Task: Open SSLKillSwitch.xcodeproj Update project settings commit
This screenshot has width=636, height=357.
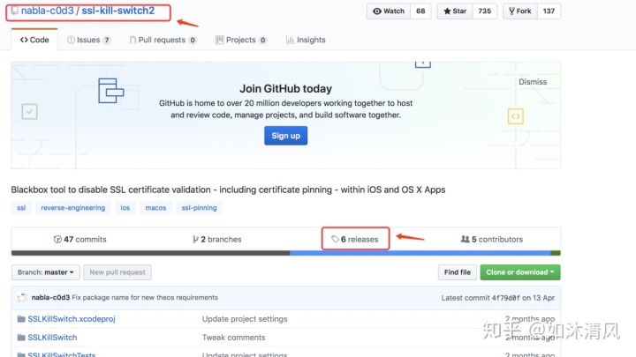Action: pos(245,319)
